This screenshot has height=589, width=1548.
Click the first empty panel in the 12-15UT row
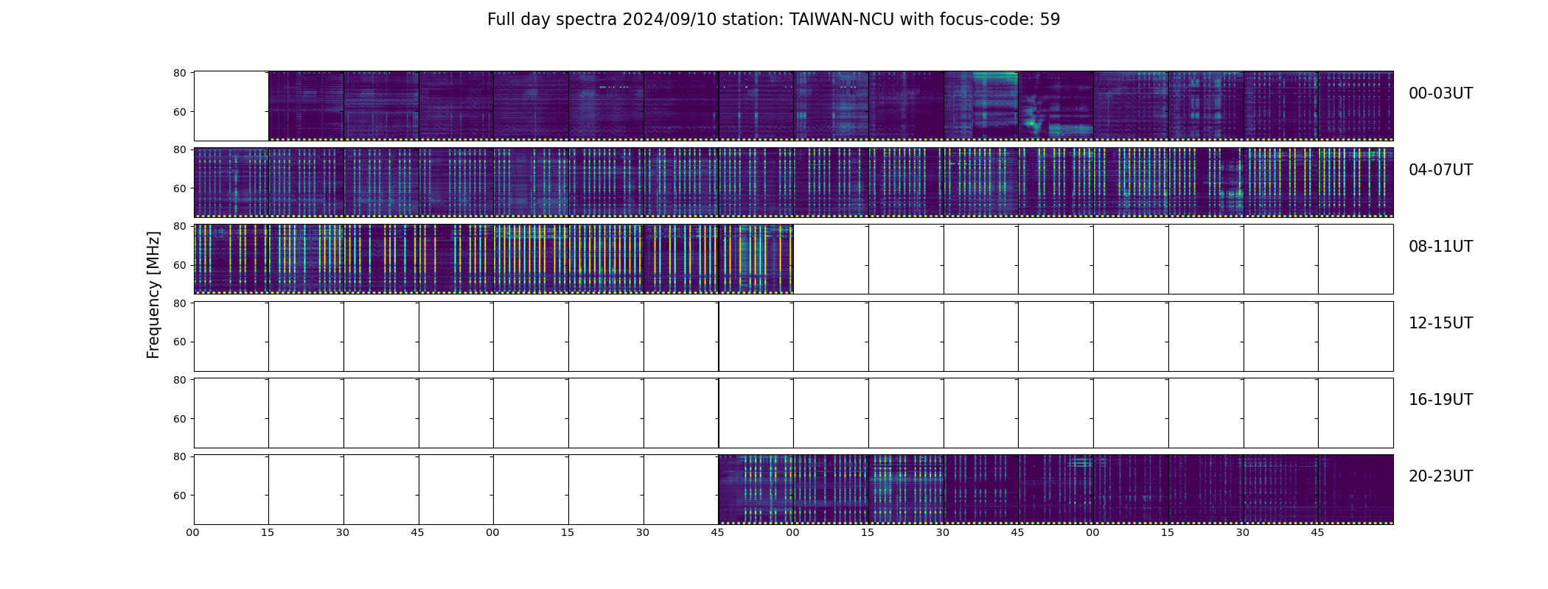click(231, 336)
